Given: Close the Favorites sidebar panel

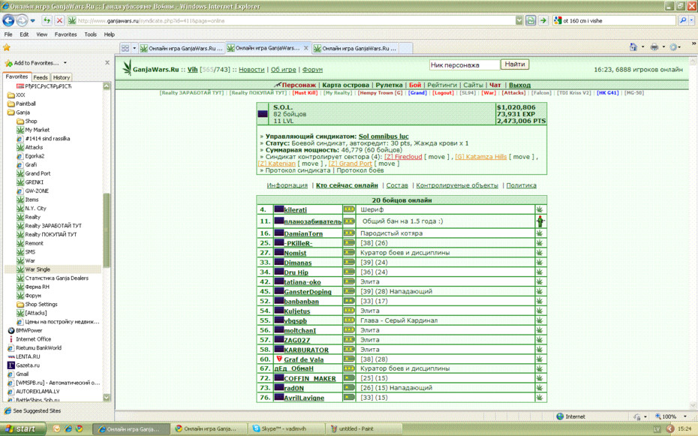Looking at the screenshot, I should [107, 63].
